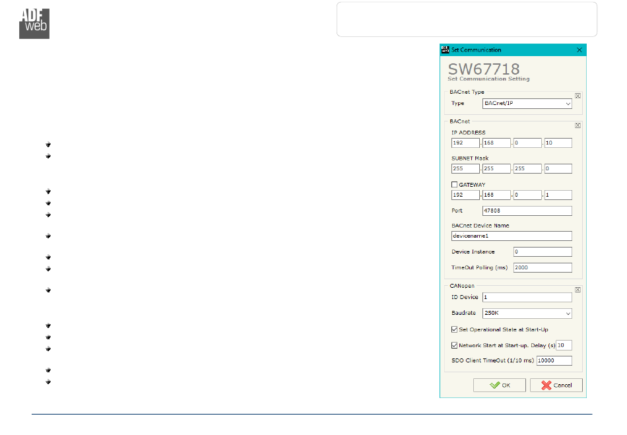Click the TimeOut Polling field
This screenshot has height=435, width=627.
click(543, 267)
